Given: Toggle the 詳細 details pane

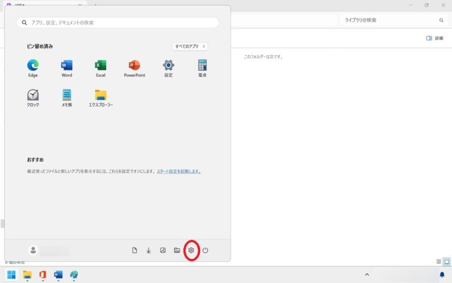Looking at the screenshot, I should (434, 38).
